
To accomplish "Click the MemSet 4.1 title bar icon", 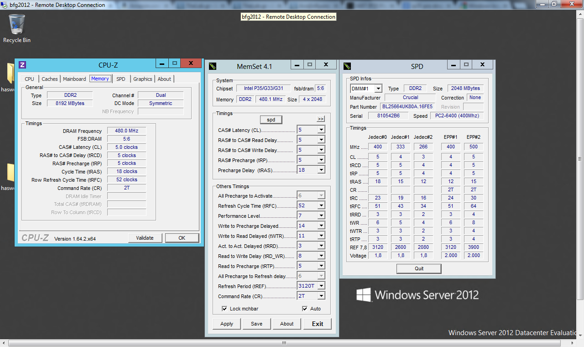I will (213, 66).
